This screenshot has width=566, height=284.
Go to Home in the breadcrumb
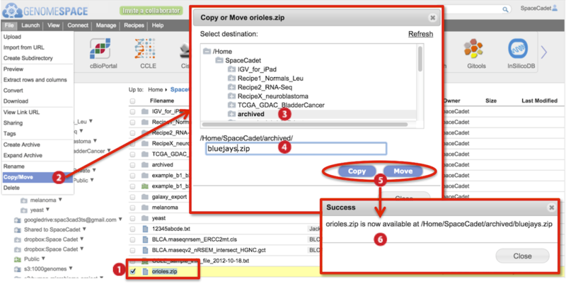click(155, 89)
